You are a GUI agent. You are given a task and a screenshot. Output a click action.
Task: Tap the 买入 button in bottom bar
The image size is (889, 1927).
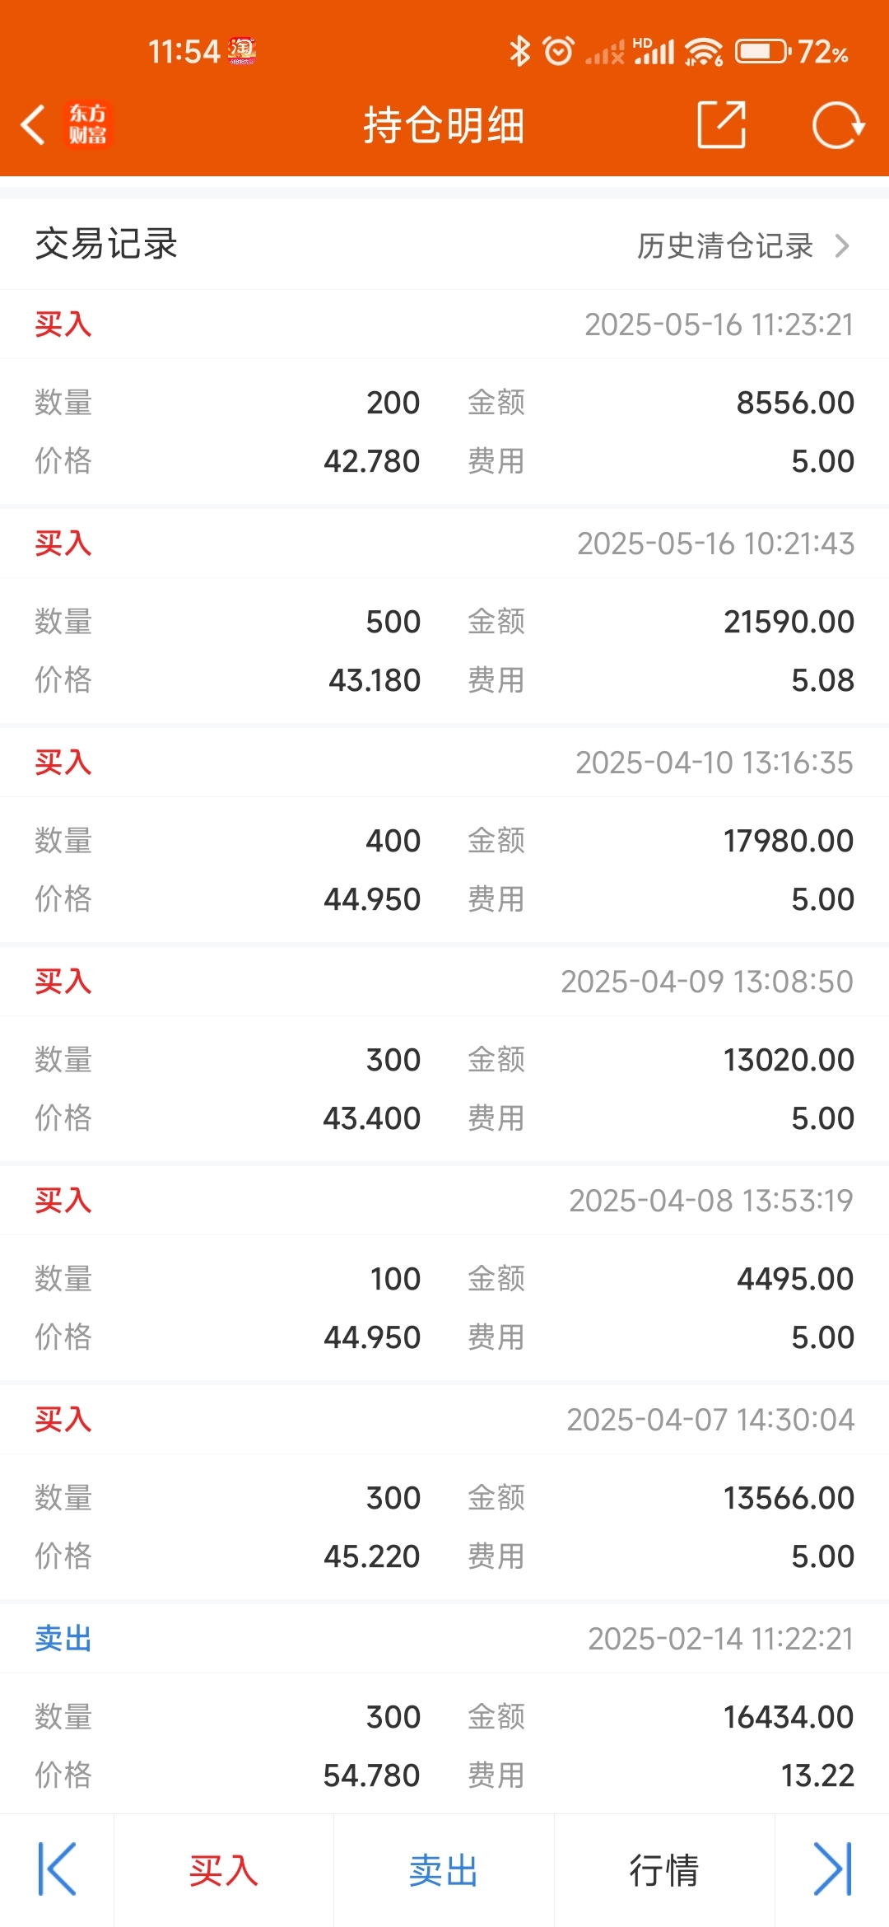[x=224, y=1870]
